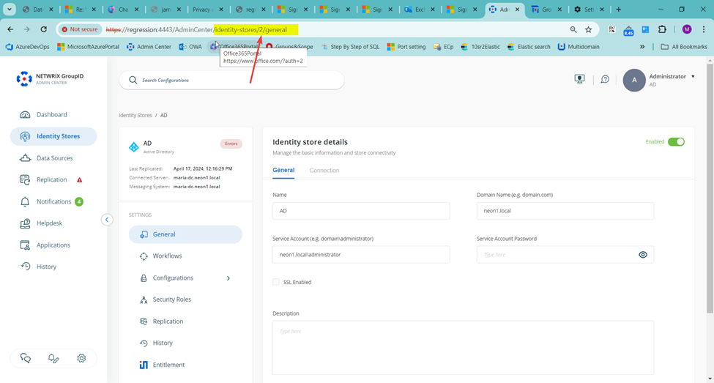The width and height of the screenshot is (714, 383).
Task: Open the MicrosoftAzurePortal bookmark
Action: [89, 46]
